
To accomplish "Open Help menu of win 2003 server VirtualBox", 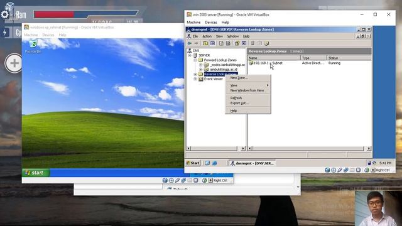I will click(x=225, y=23).
